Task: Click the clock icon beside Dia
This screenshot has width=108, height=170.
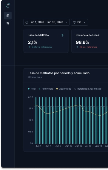Action: tap(74, 22)
